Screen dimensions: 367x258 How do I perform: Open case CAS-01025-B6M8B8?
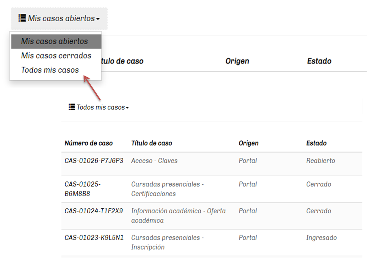pos(82,189)
